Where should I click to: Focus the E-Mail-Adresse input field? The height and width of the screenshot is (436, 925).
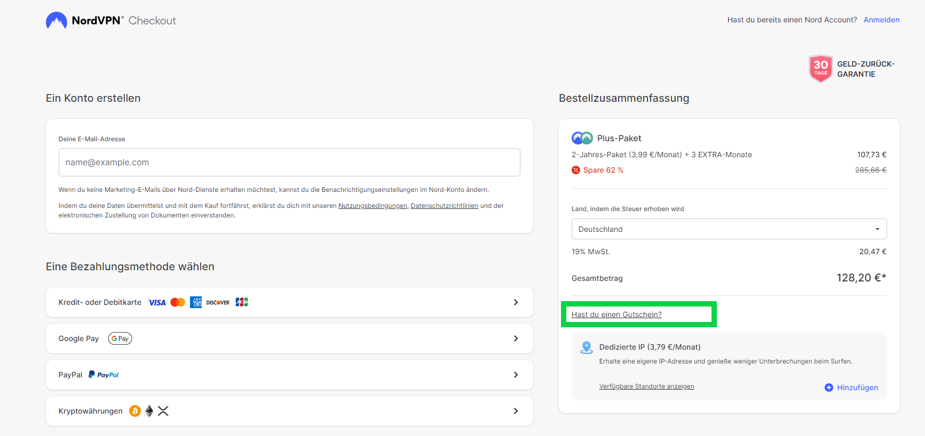[289, 162]
